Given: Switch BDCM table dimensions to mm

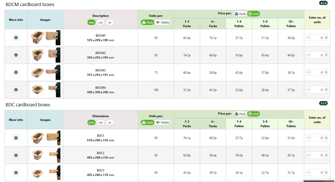Looking at the screenshot, I should (x=92, y=22).
